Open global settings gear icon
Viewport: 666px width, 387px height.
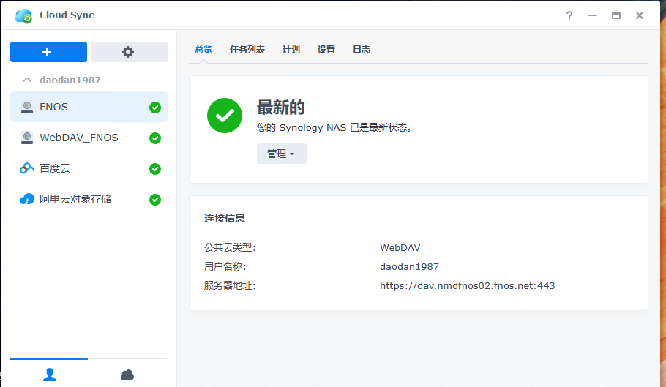[x=130, y=52]
